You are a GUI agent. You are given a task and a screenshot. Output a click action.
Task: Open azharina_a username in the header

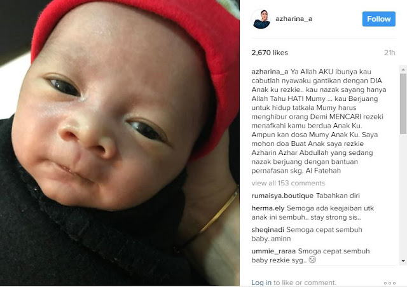tap(294, 19)
